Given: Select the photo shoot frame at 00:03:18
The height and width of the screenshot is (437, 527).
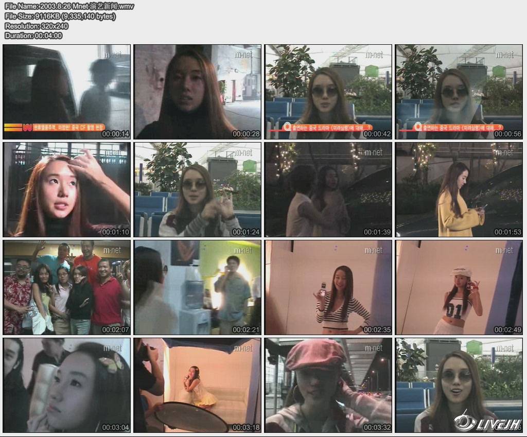Looking at the screenshot, I should coord(198,385).
